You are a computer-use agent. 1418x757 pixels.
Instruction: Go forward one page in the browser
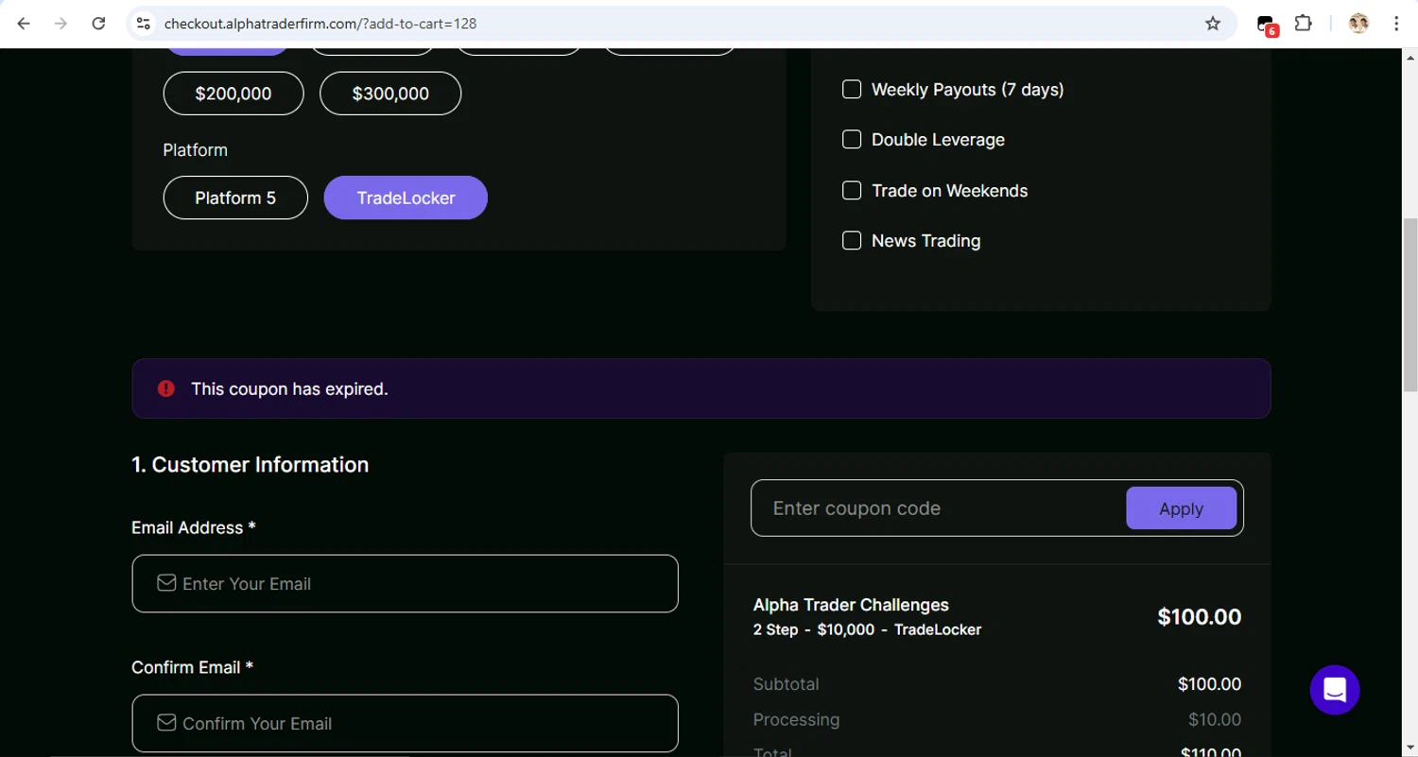tap(61, 24)
